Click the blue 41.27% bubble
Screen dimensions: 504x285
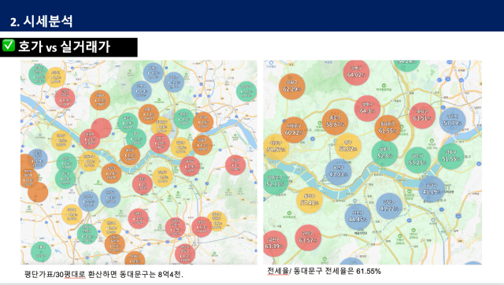point(389,206)
